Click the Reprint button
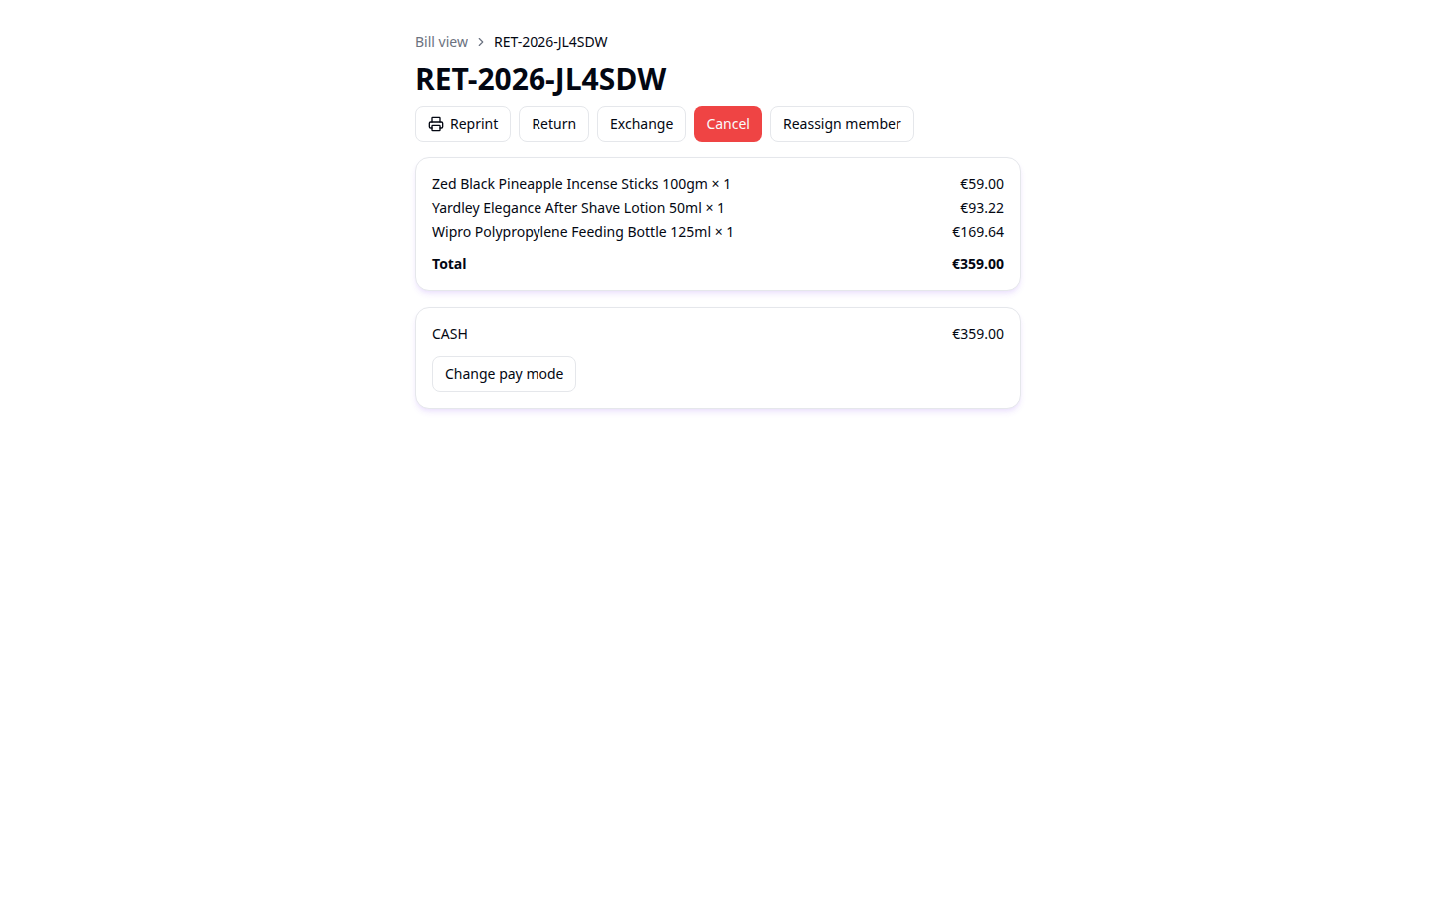Screen dimensions: 1436x897 463,124
